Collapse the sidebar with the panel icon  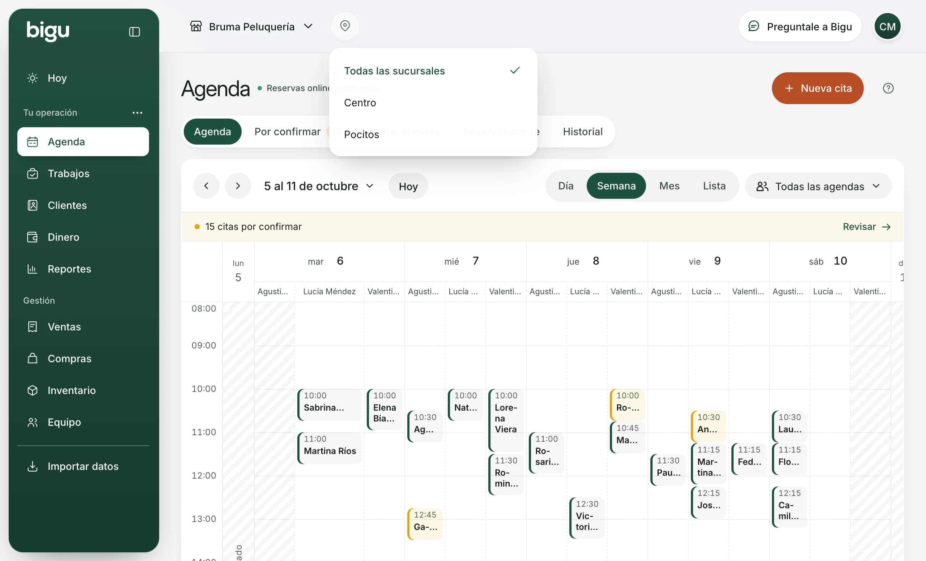tap(134, 31)
